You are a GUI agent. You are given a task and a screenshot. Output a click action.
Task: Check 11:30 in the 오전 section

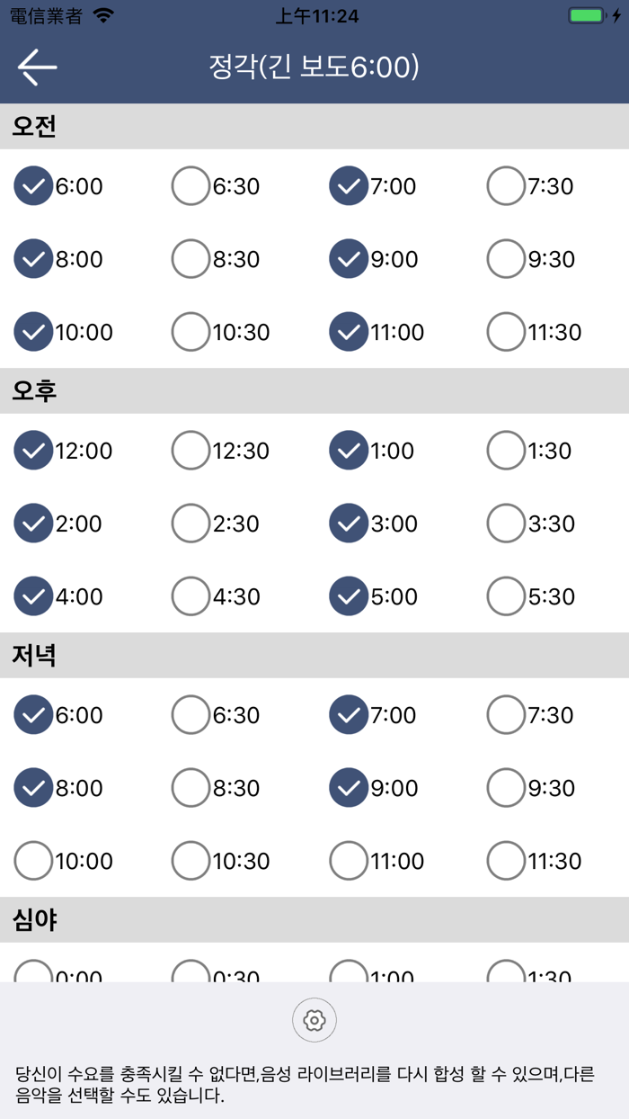(x=506, y=332)
